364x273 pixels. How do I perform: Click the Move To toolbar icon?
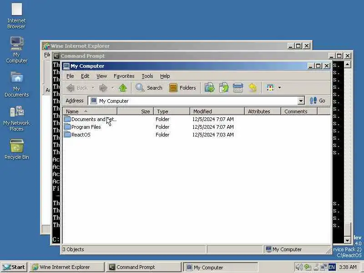[209, 88]
